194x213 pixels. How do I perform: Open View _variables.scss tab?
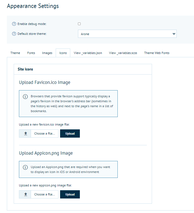point(123,53)
